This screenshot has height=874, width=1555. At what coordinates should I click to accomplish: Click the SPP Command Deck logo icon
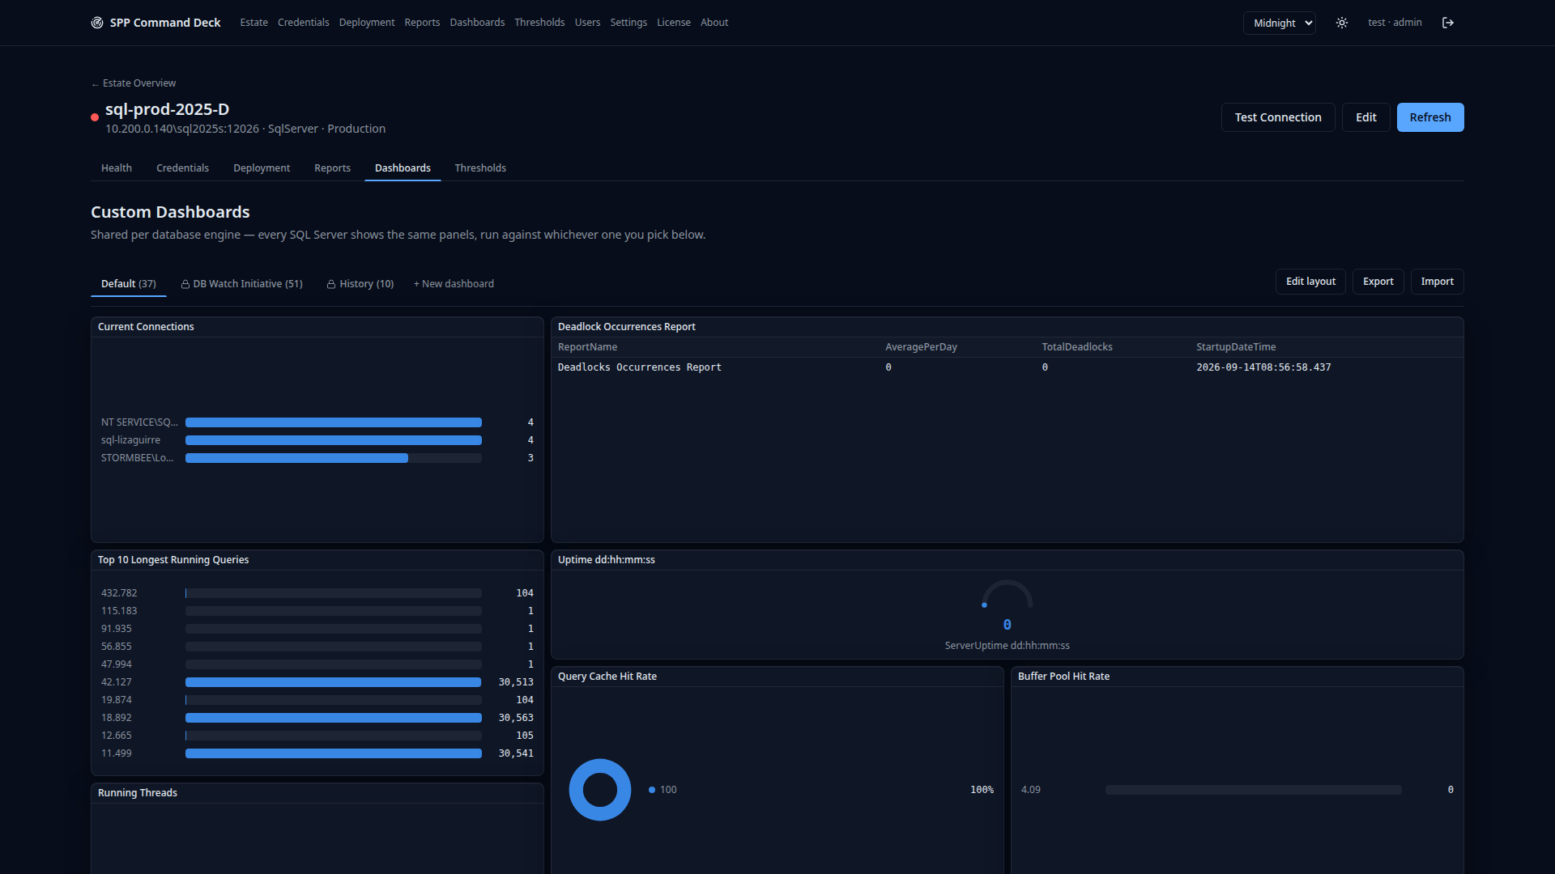97,23
